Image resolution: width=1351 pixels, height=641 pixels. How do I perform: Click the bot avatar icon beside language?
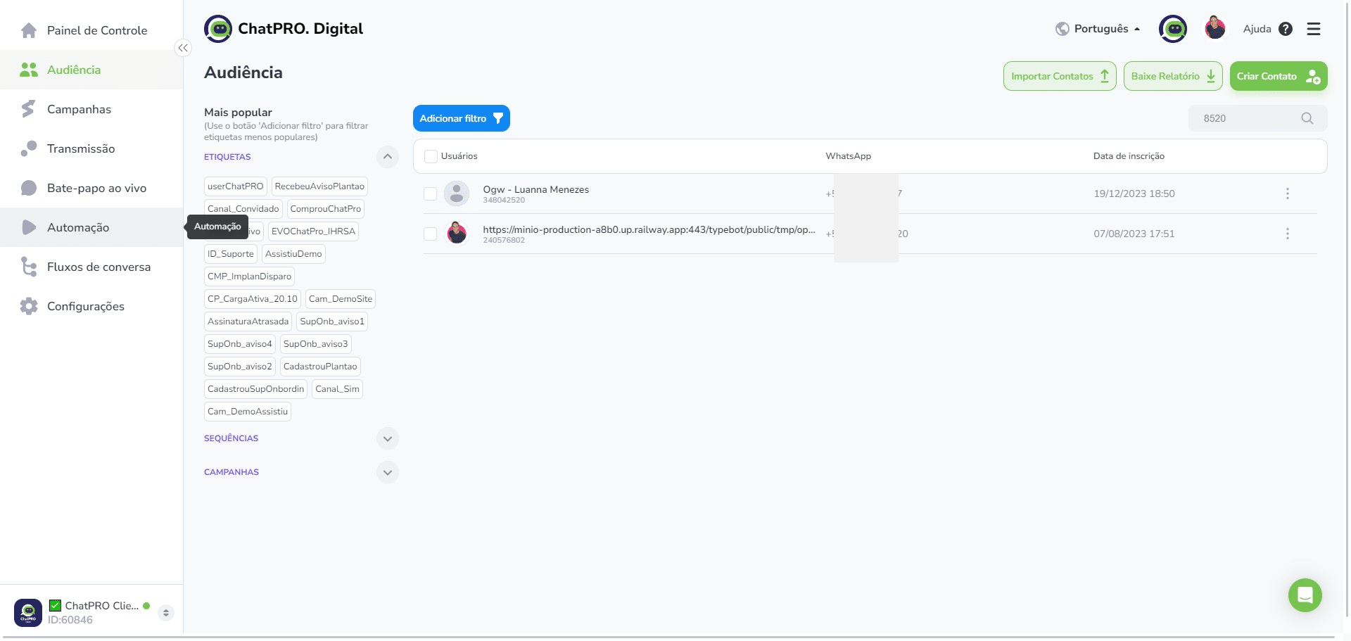point(1173,29)
